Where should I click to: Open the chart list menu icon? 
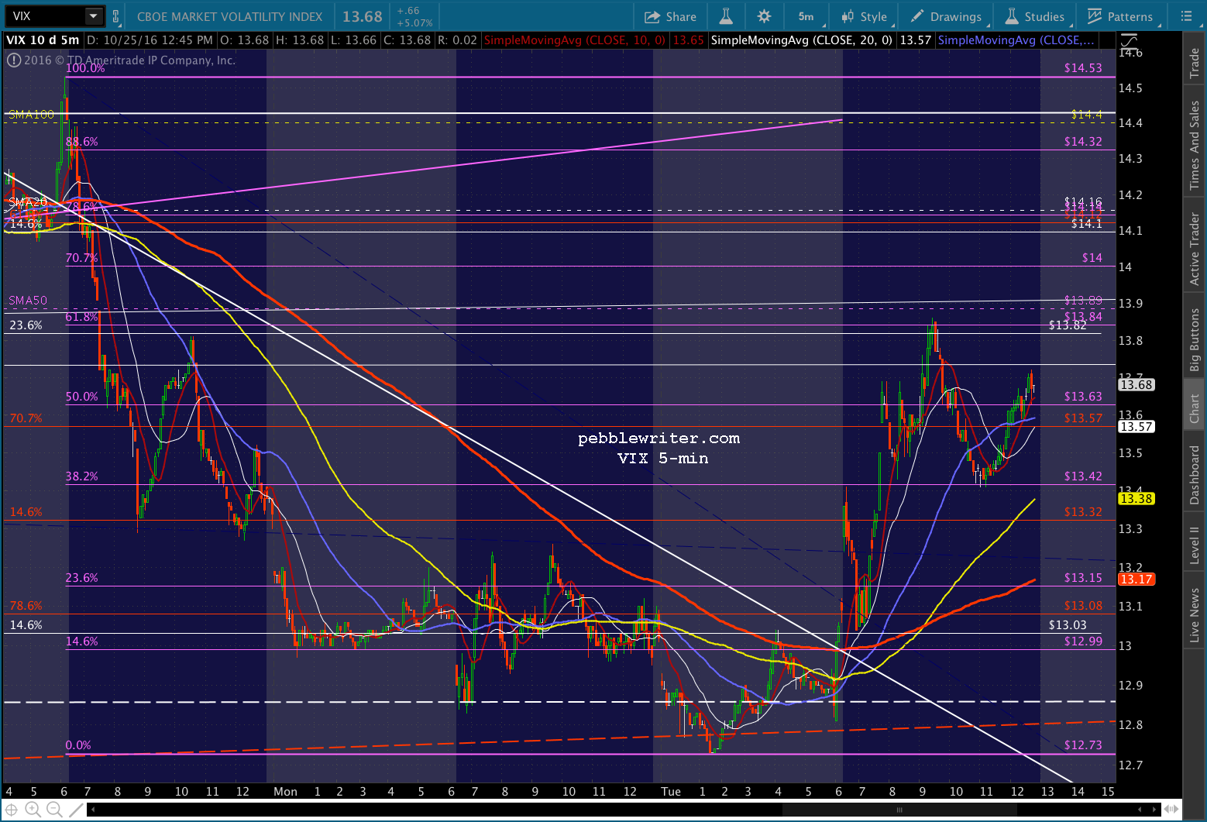(x=1186, y=16)
